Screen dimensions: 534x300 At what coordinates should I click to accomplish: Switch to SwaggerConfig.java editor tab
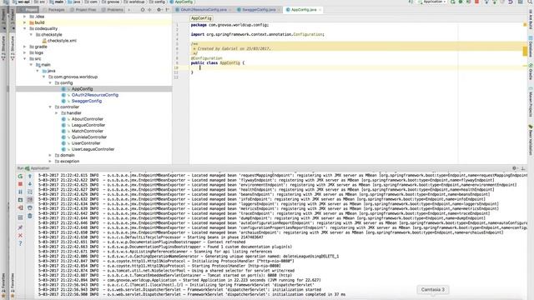tap(259, 10)
